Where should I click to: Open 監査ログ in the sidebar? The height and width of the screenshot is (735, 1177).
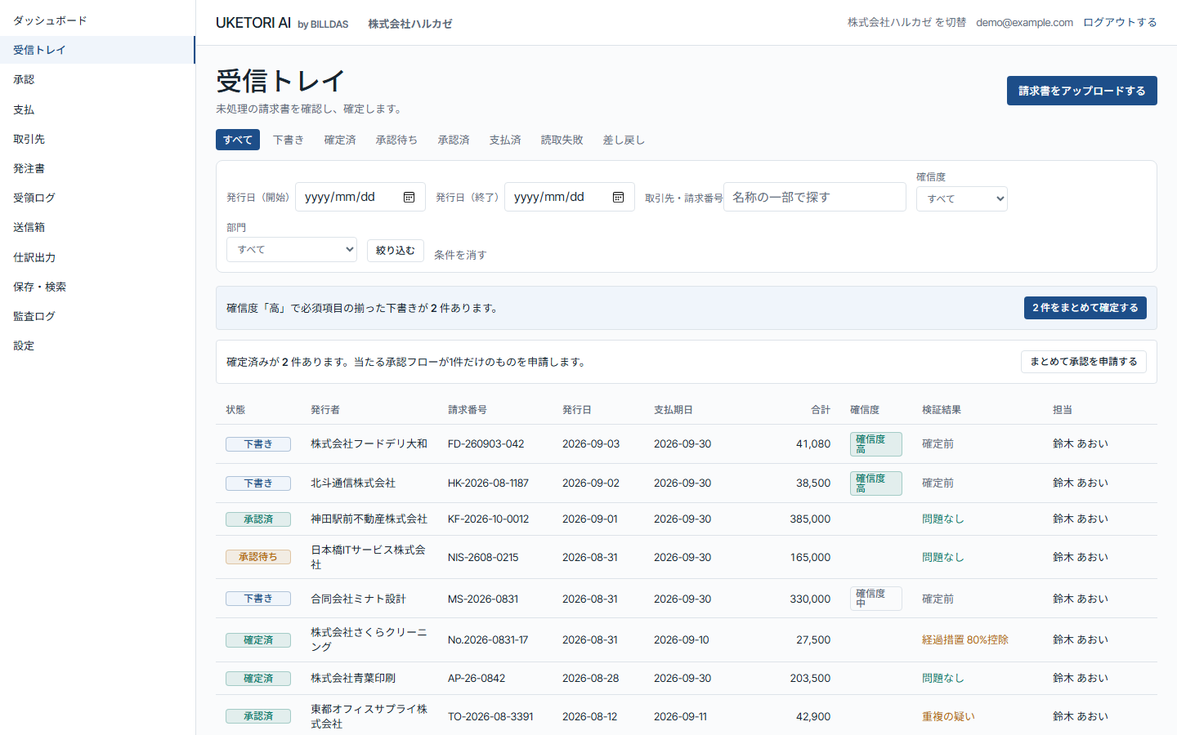[x=97, y=316]
